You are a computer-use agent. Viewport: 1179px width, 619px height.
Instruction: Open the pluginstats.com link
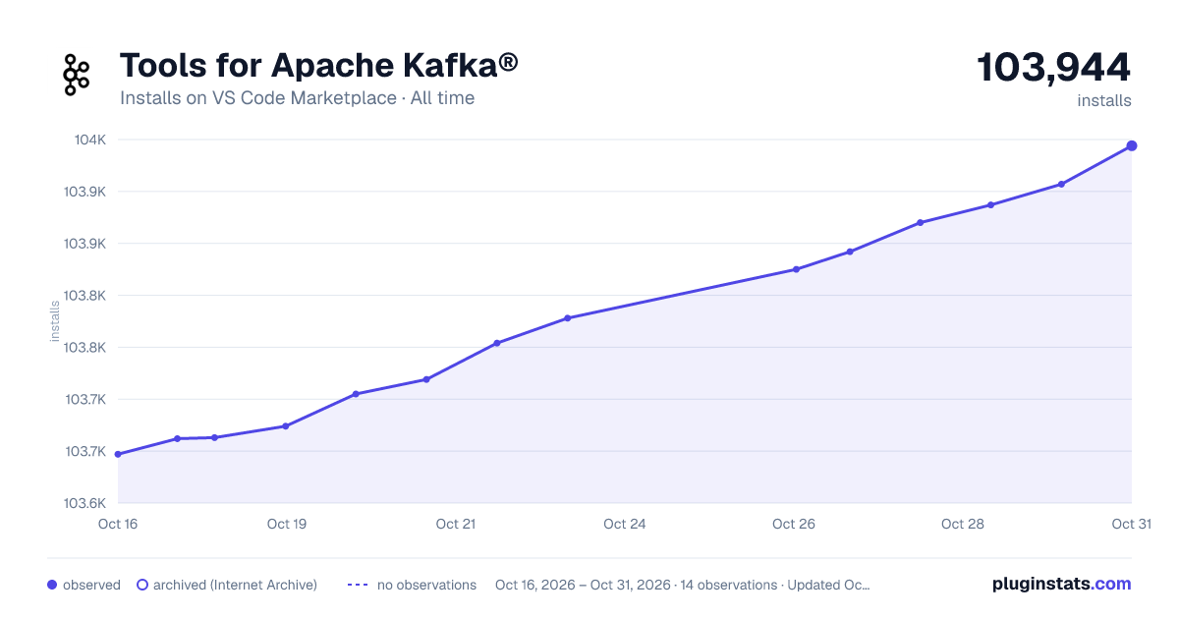click(x=1062, y=584)
